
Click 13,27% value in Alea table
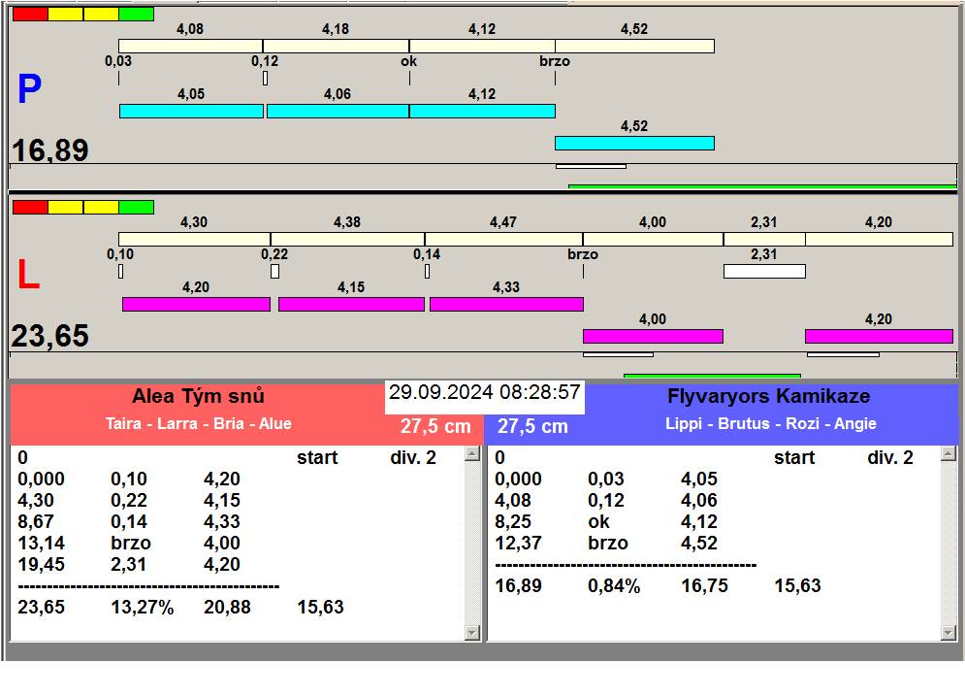click(x=143, y=608)
